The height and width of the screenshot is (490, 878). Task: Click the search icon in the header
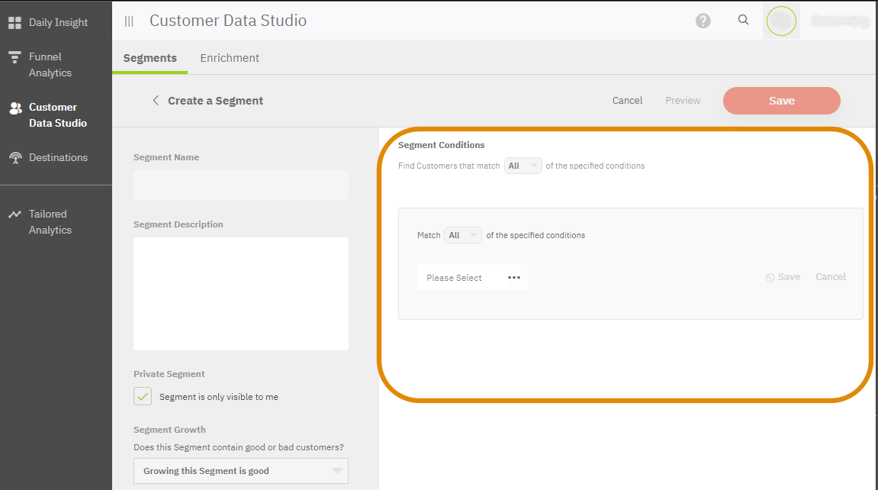point(743,20)
